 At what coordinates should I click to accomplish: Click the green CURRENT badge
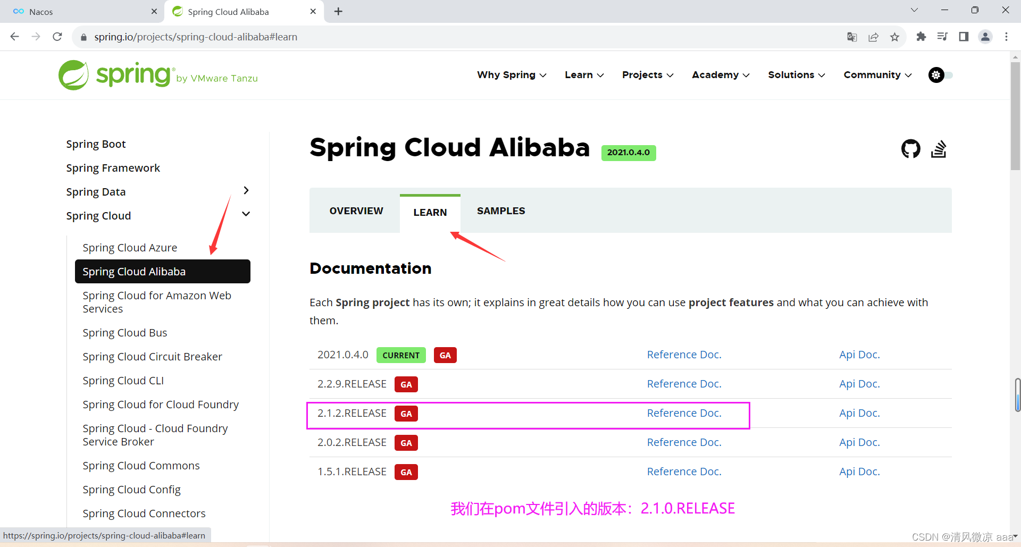point(401,355)
